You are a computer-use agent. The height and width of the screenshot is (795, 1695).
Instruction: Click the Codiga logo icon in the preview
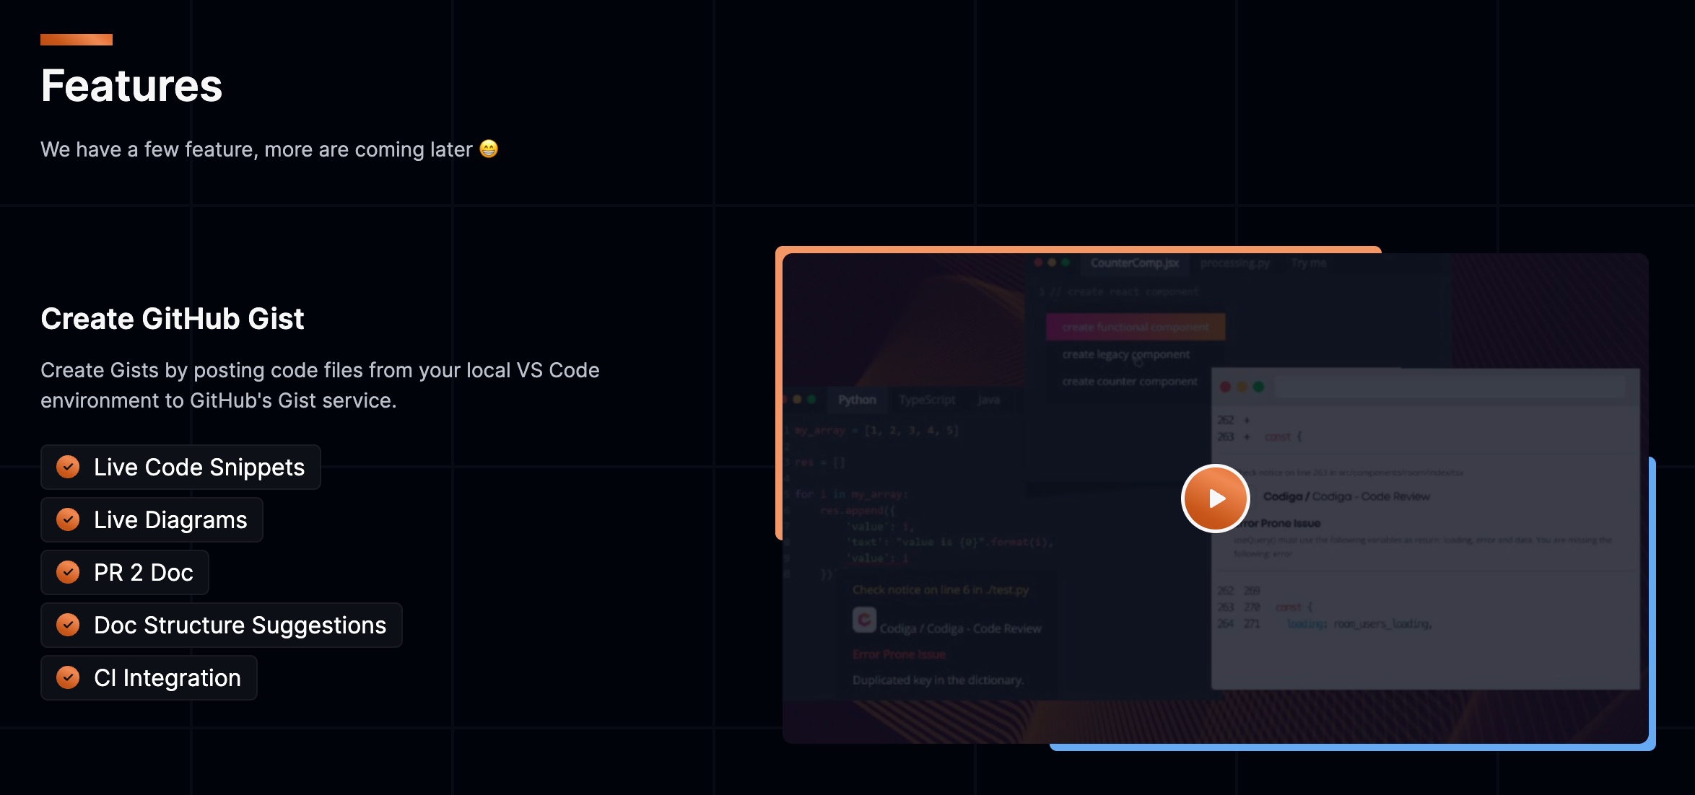point(864,620)
